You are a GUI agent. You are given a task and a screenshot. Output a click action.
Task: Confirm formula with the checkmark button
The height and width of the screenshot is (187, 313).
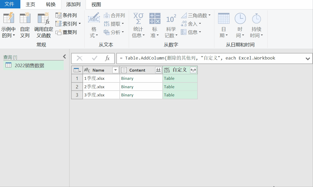pos(94,58)
